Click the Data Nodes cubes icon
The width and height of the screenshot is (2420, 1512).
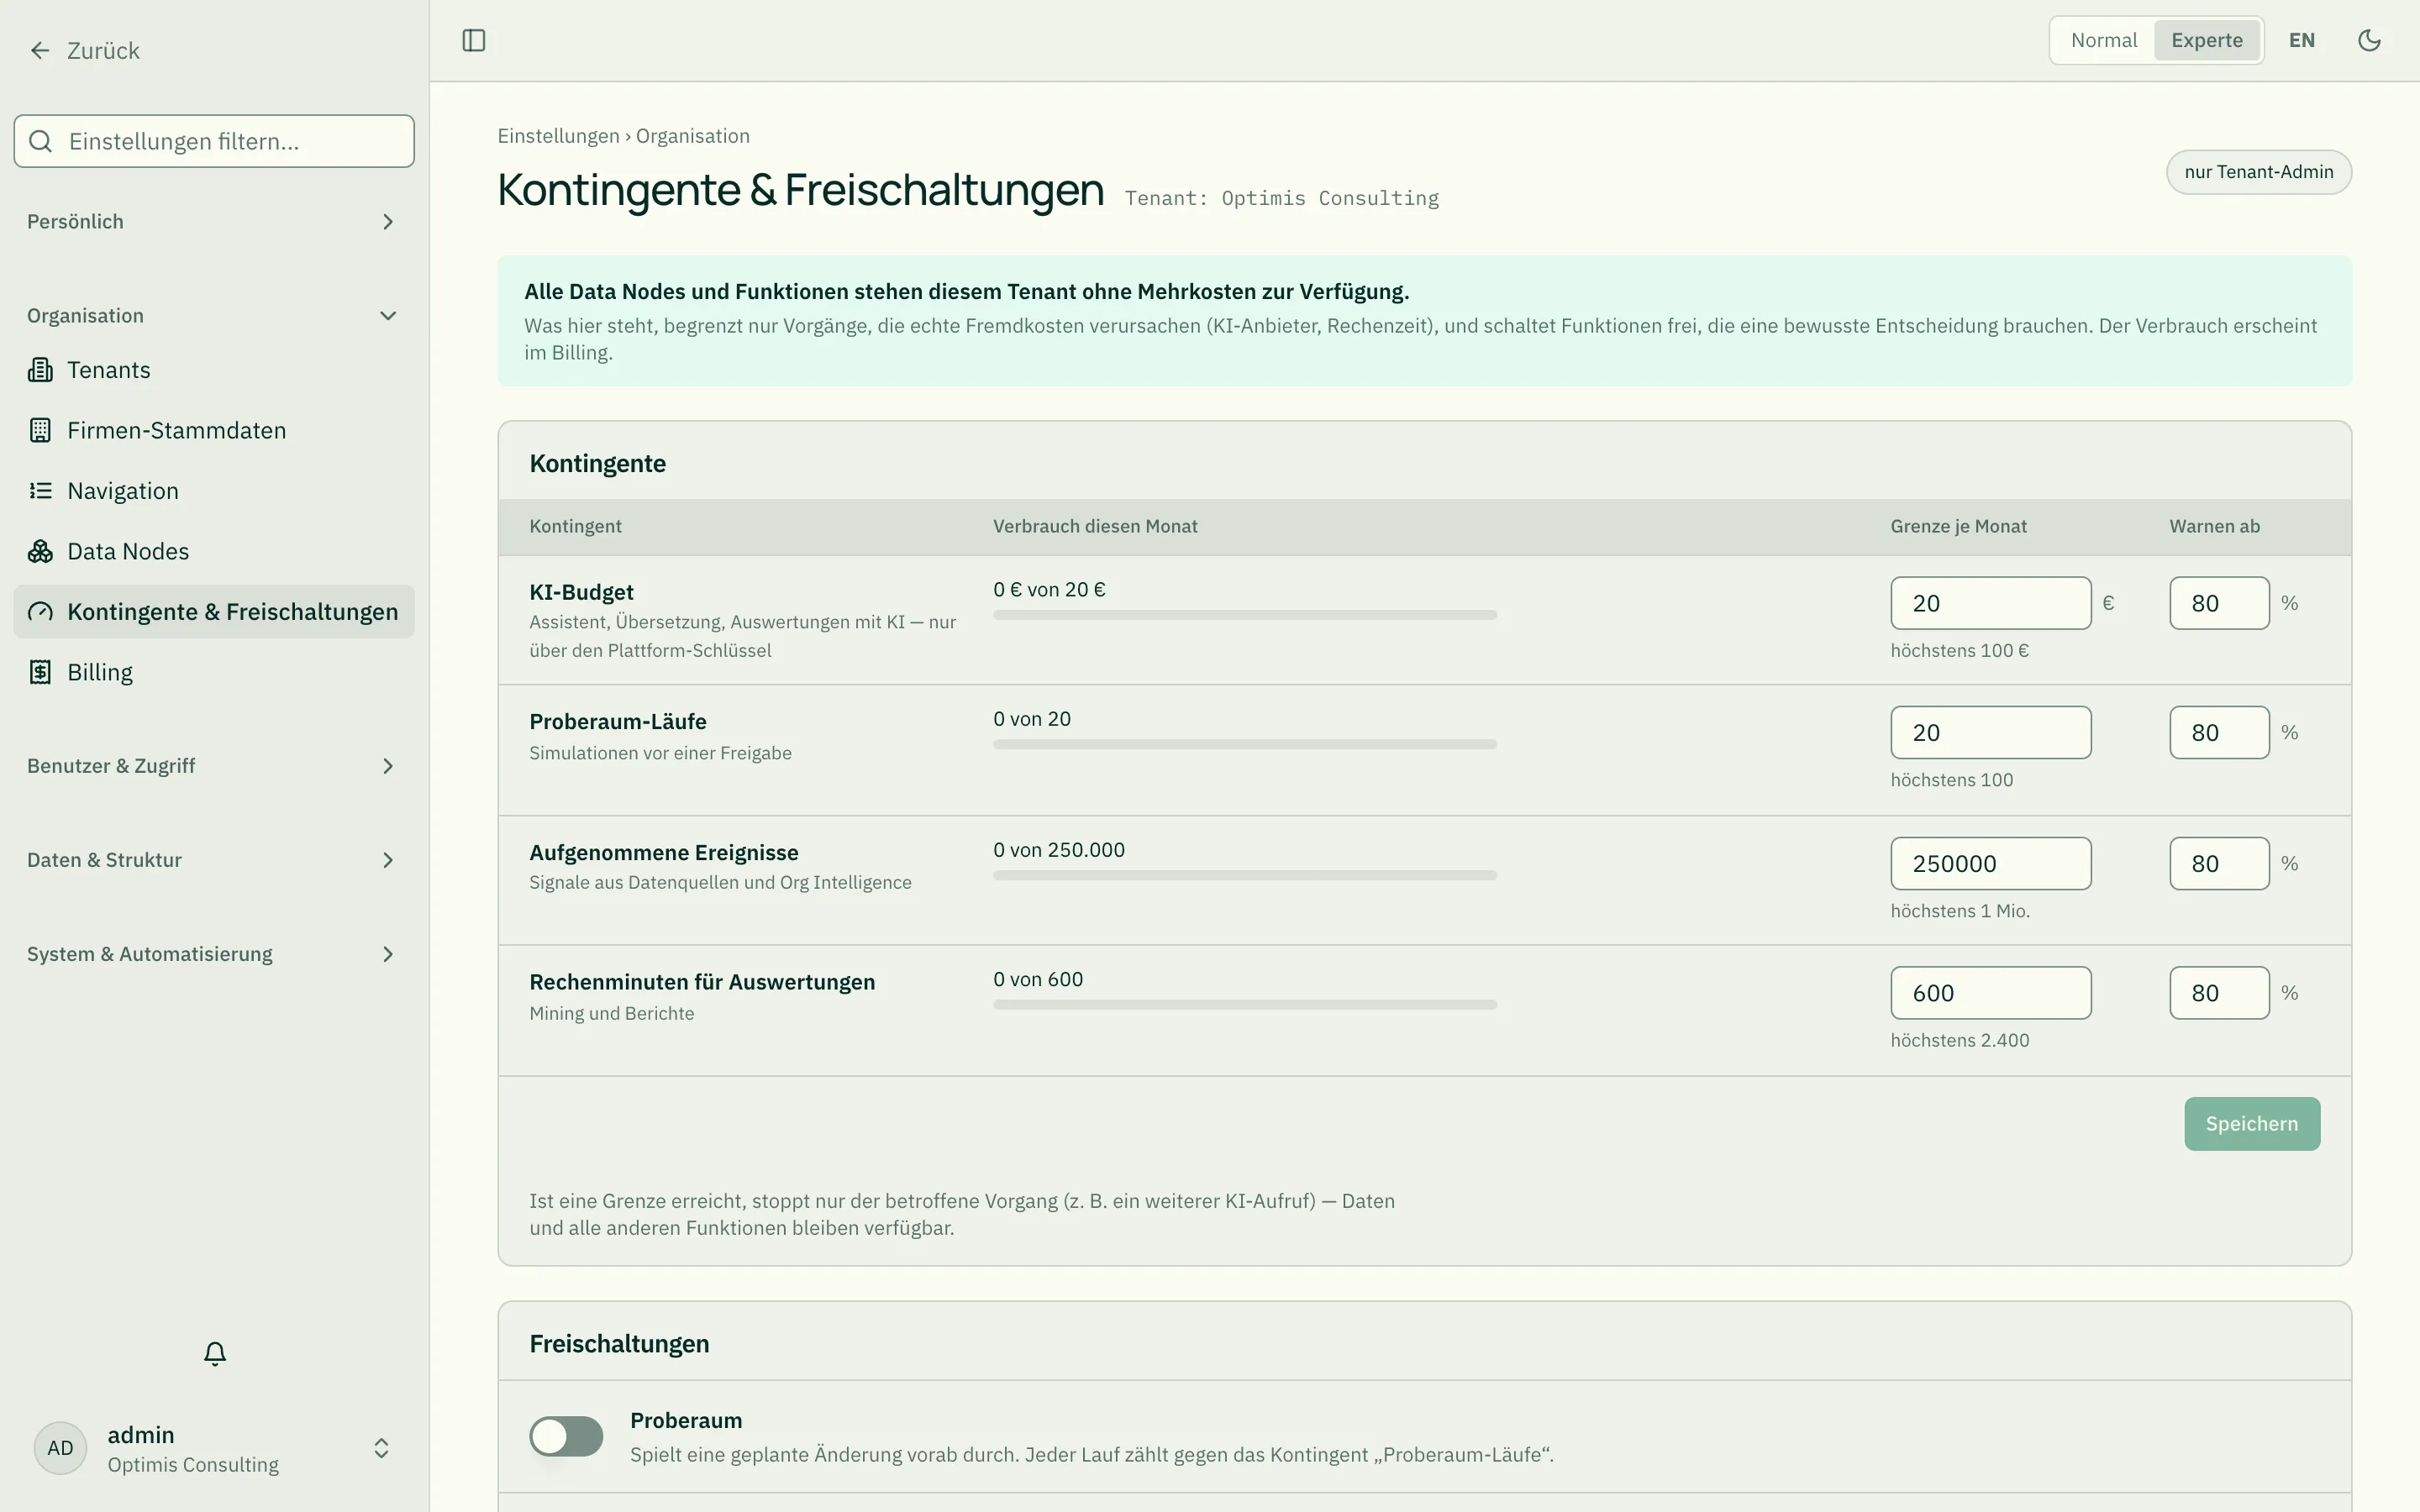point(40,551)
